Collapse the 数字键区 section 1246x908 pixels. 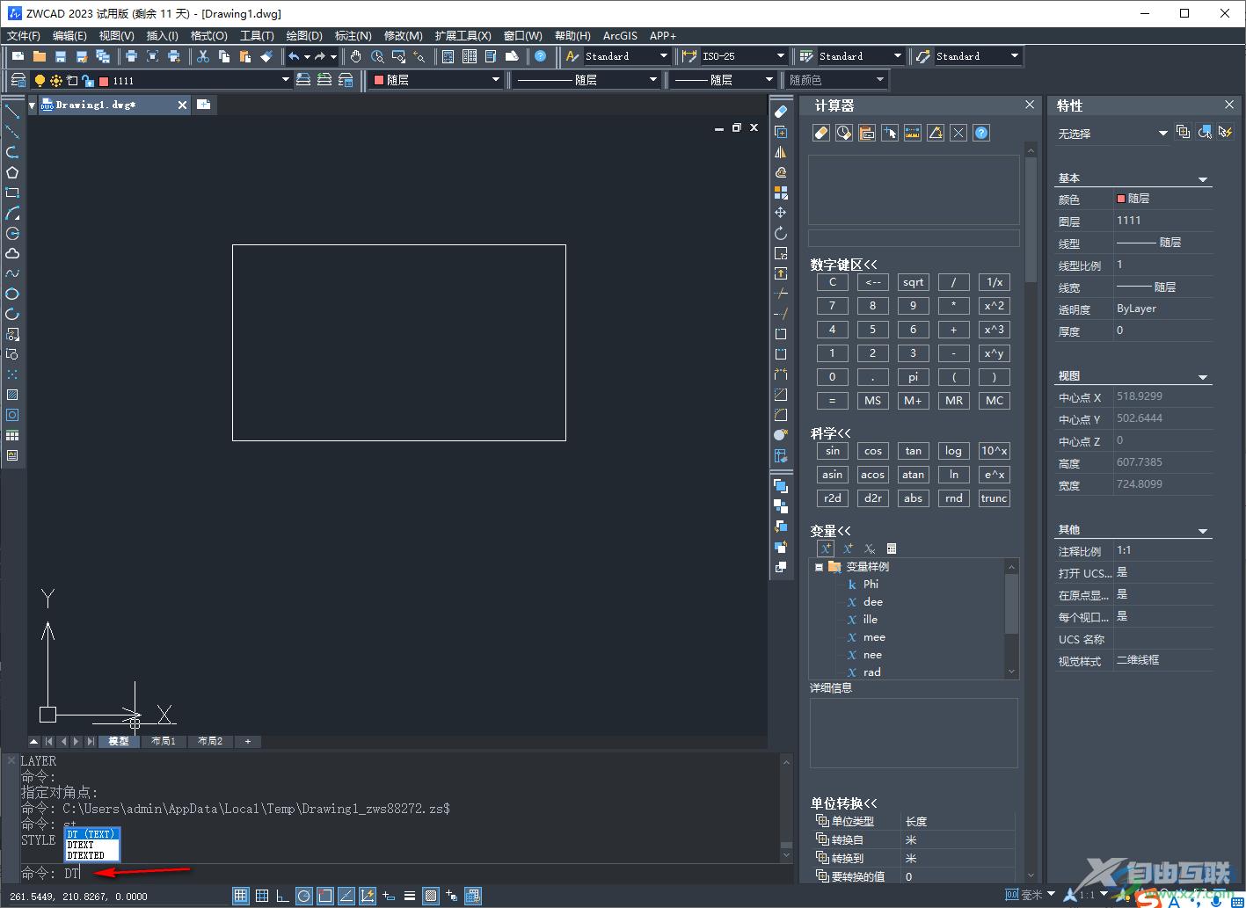pyautogui.click(x=844, y=265)
